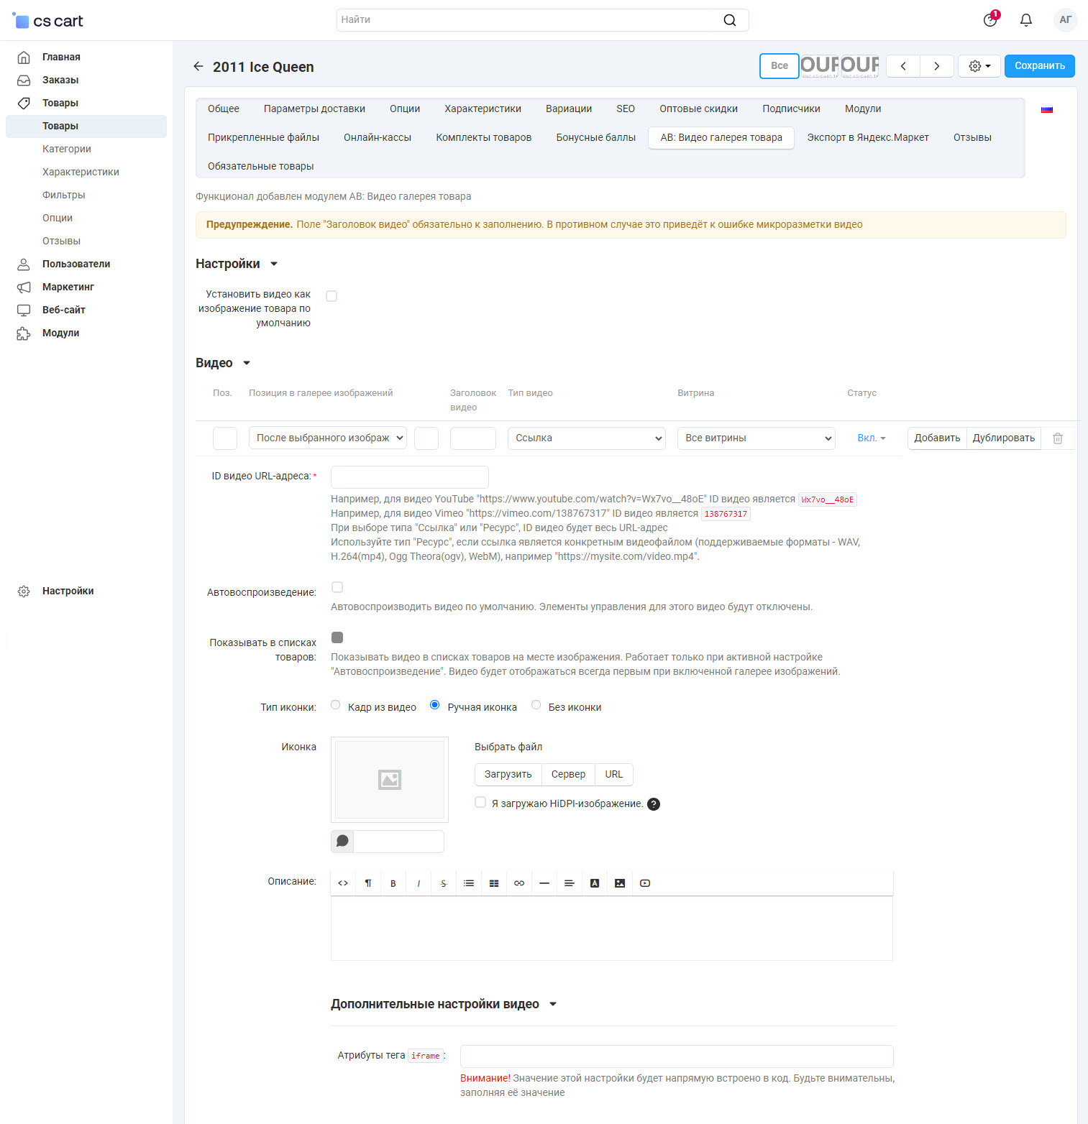The image size is (1088, 1124).
Task: Click Загрузить to upload icon file
Action: (x=508, y=774)
